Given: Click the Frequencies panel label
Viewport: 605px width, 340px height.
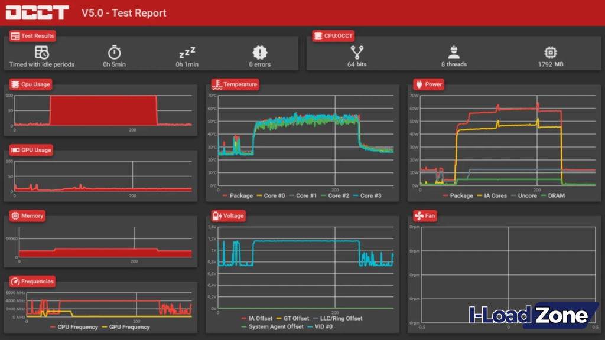Looking at the screenshot, I should click(32, 282).
